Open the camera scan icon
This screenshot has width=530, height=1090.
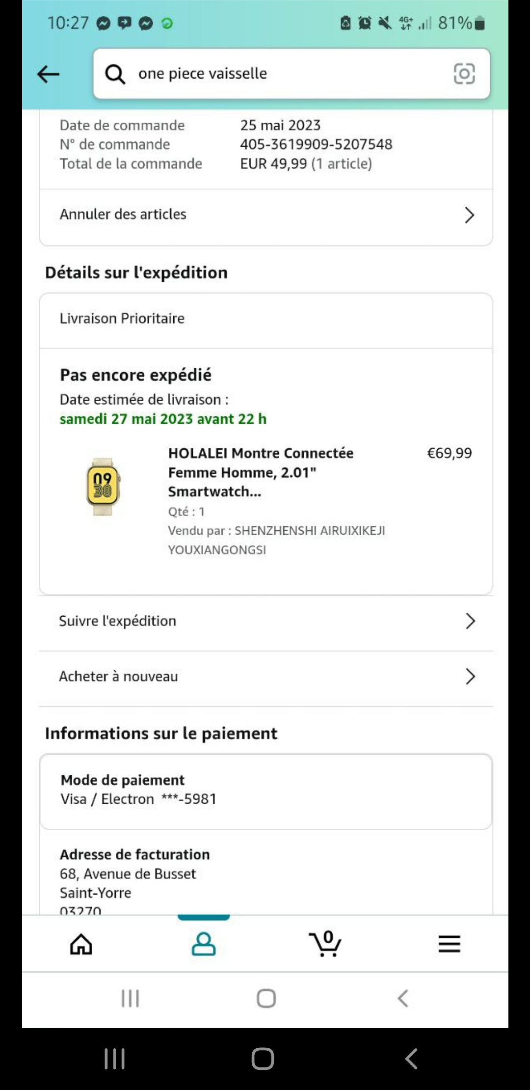(x=464, y=74)
